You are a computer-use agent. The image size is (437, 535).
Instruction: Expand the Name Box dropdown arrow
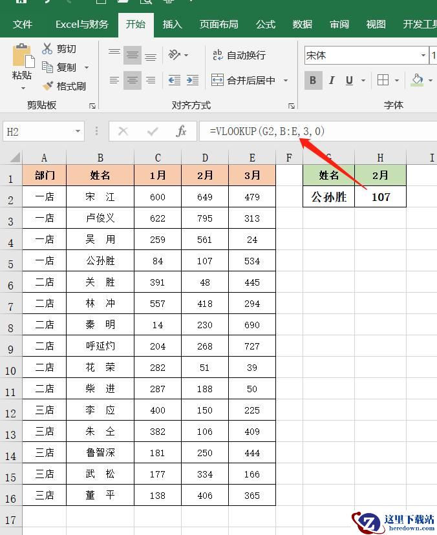coord(78,131)
